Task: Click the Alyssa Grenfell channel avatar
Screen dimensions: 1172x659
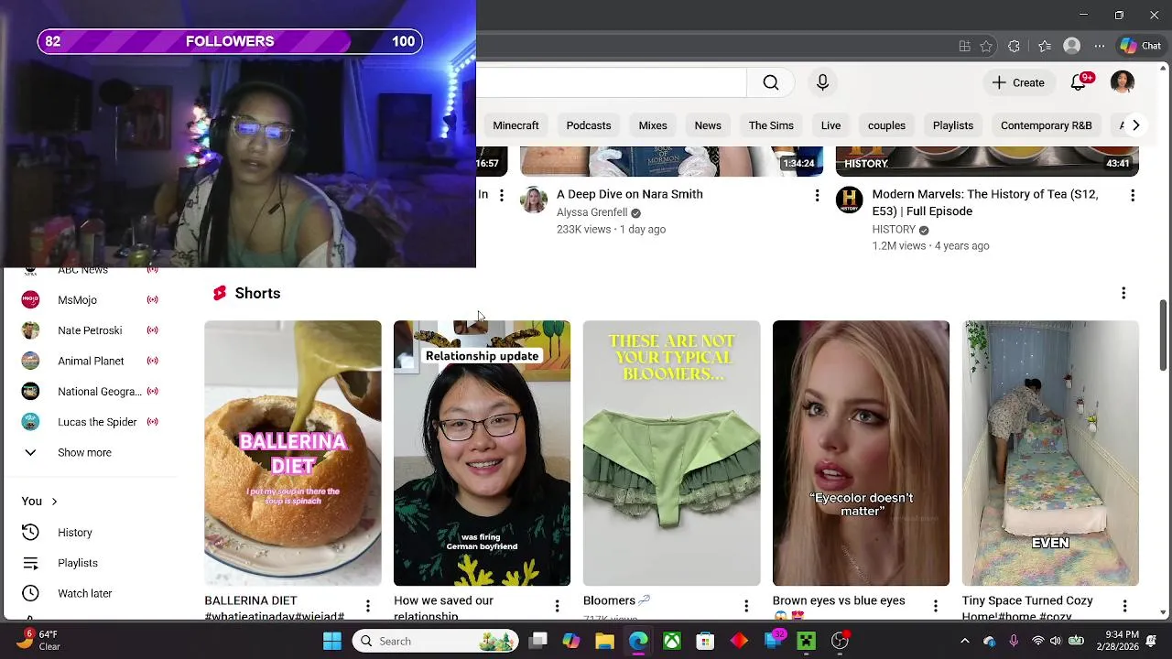Action: point(534,200)
